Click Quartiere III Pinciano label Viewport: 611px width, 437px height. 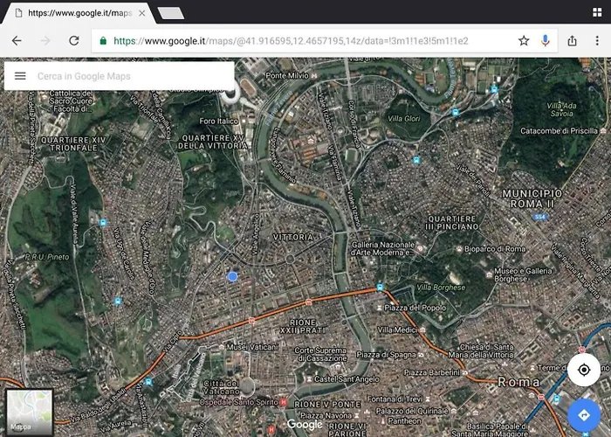tap(451, 223)
